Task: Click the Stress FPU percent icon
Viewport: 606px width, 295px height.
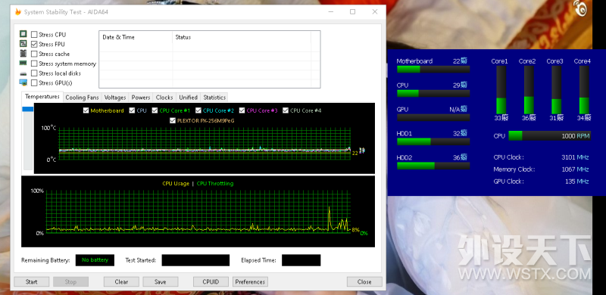Action: coord(23,44)
